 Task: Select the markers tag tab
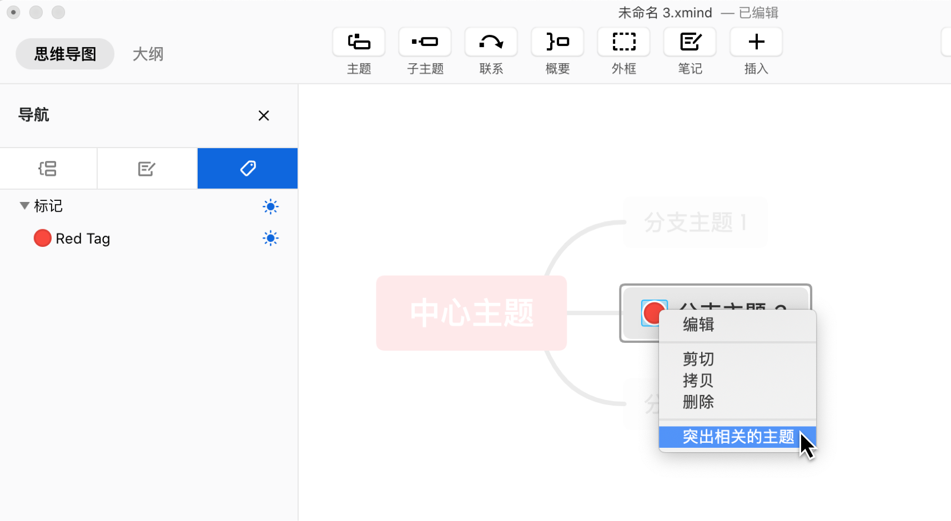coord(248,169)
